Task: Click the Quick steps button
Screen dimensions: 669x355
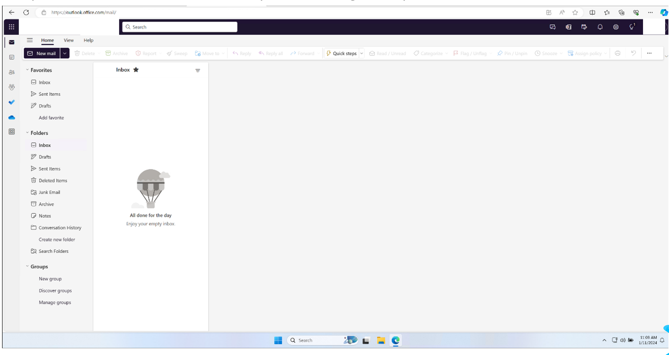Action: point(342,53)
